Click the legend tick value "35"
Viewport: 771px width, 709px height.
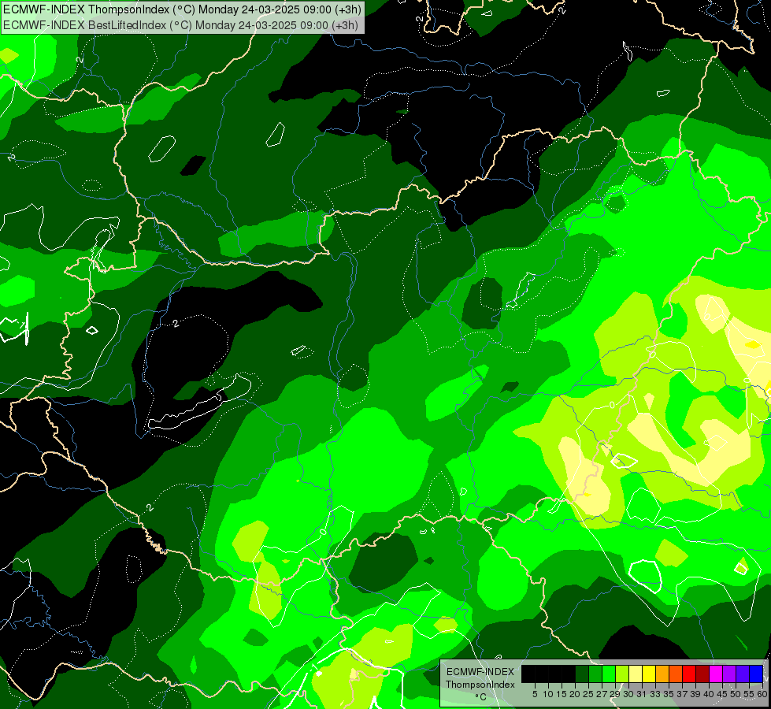pos(669,694)
